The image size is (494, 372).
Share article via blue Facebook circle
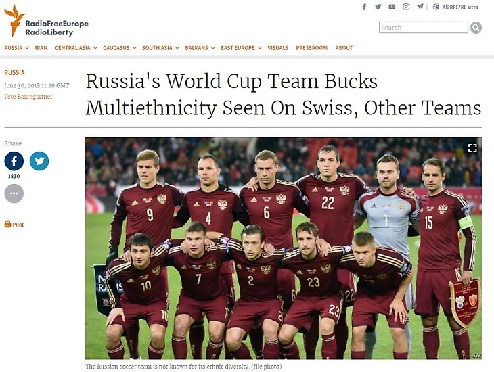click(x=14, y=161)
